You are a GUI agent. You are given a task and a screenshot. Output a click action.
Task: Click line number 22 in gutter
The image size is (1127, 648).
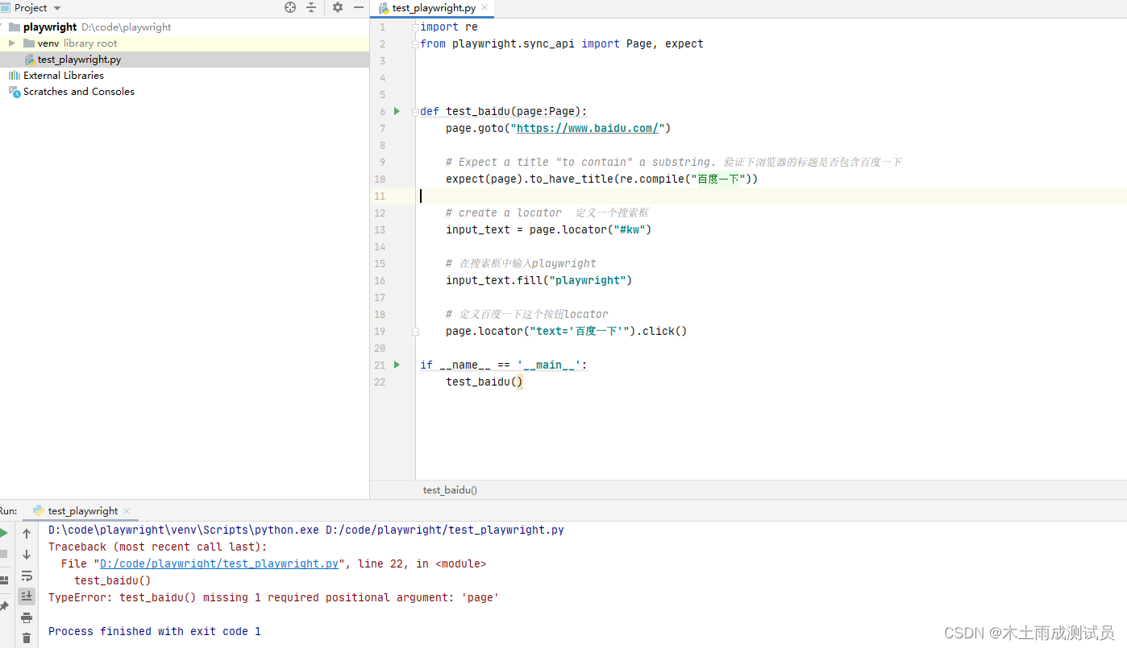pos(380,382)
